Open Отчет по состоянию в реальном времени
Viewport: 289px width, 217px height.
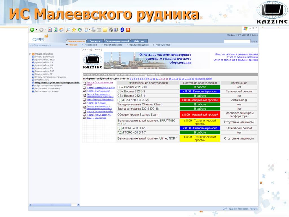pos(236,60)
